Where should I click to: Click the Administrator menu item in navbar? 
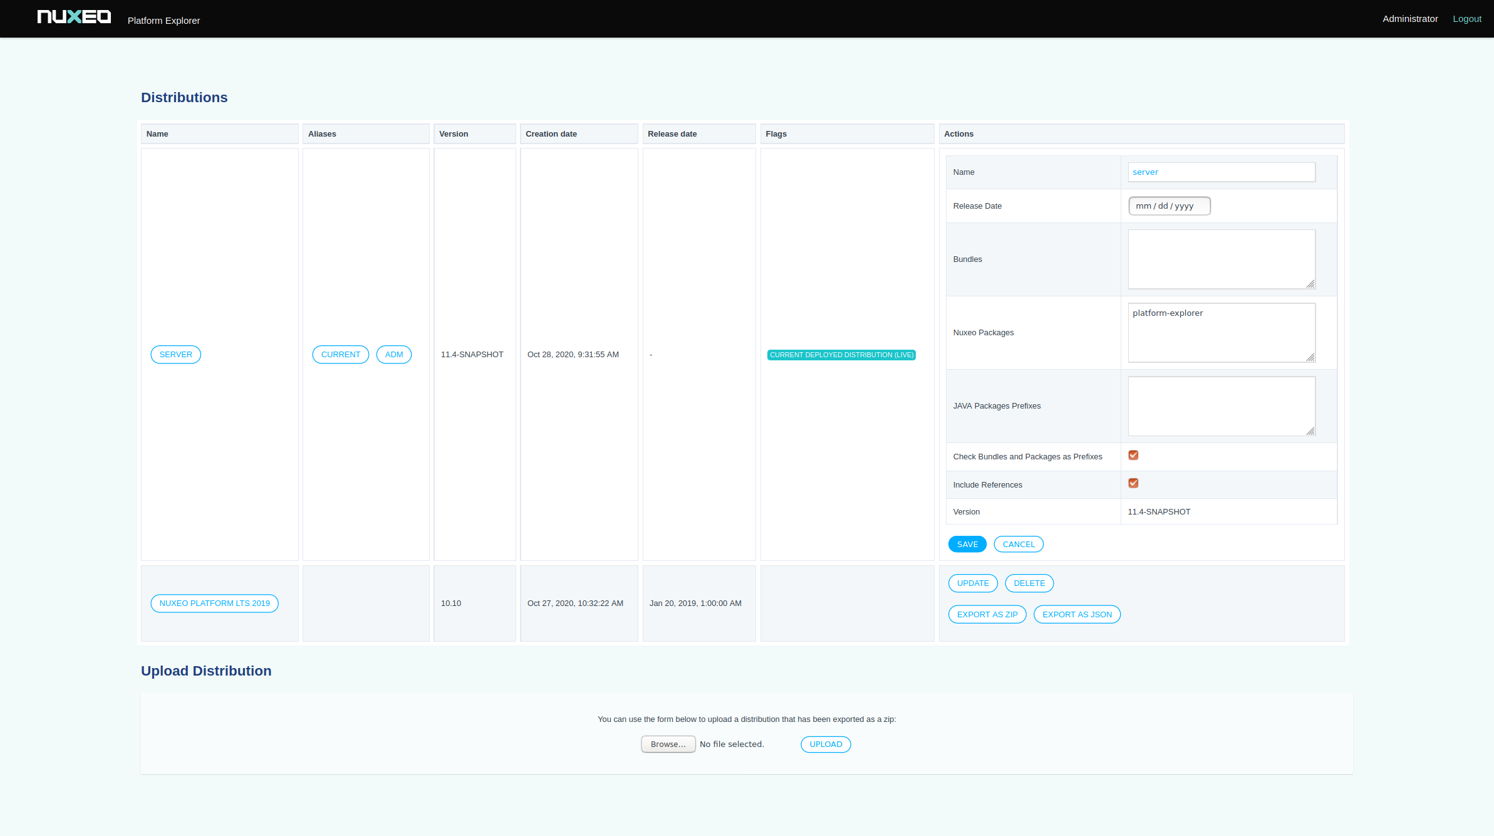click(x=1410, y=18)
